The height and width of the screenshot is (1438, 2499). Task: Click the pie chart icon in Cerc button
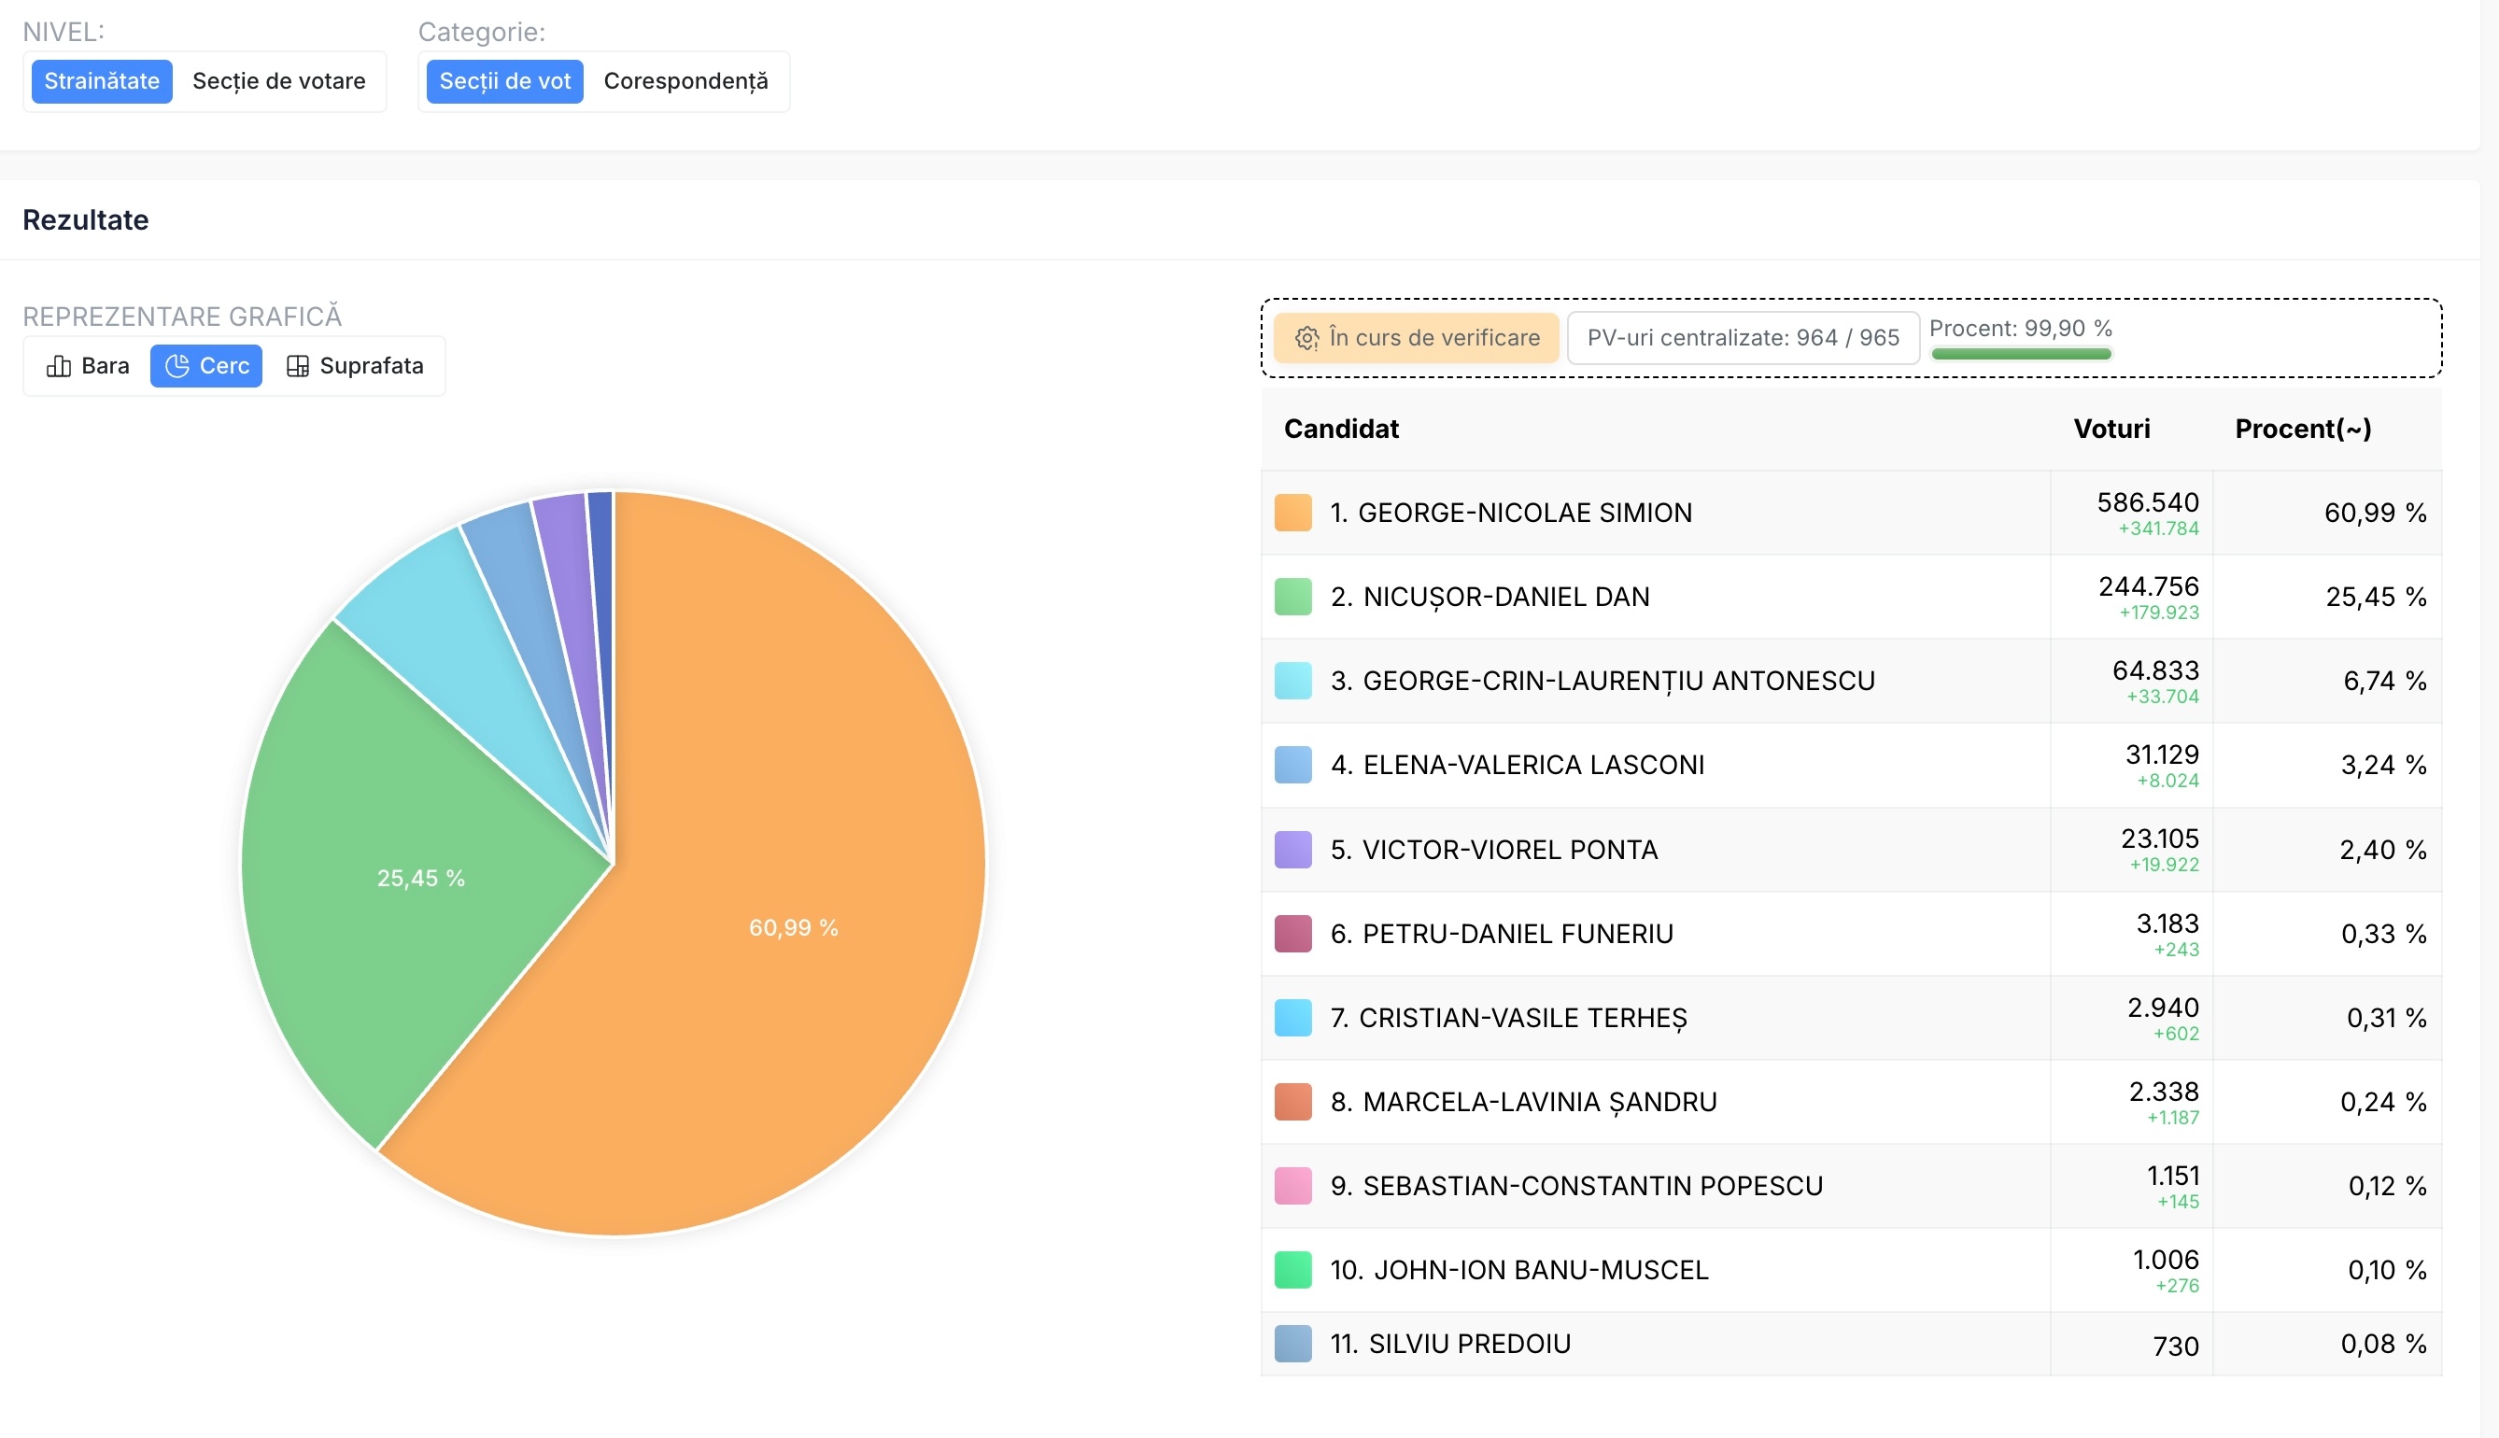coord(176,366)
